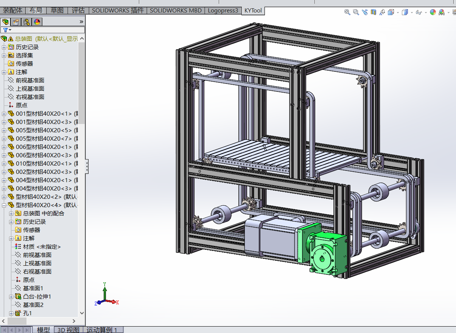Switch to the ConfigurationManager panel icon
The width and height of the screenshot is (456, 333).
pos(26,22)
